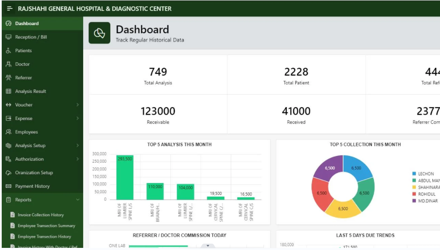Open Employee Transaction Summary report

46,226
